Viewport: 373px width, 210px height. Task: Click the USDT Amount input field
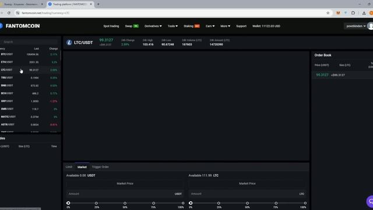point(125,194)
